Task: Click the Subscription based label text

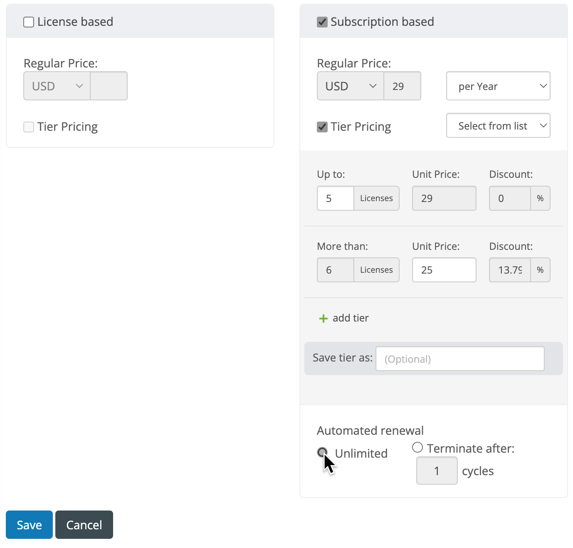Action: point(382,22)
